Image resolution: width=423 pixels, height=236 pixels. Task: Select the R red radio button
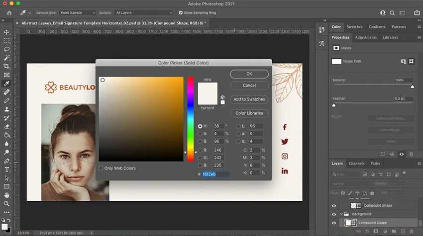pyautogui.click(x=200, y=151)
